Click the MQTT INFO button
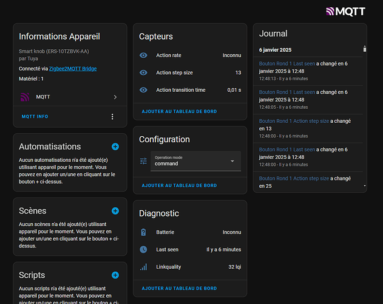 35,117
